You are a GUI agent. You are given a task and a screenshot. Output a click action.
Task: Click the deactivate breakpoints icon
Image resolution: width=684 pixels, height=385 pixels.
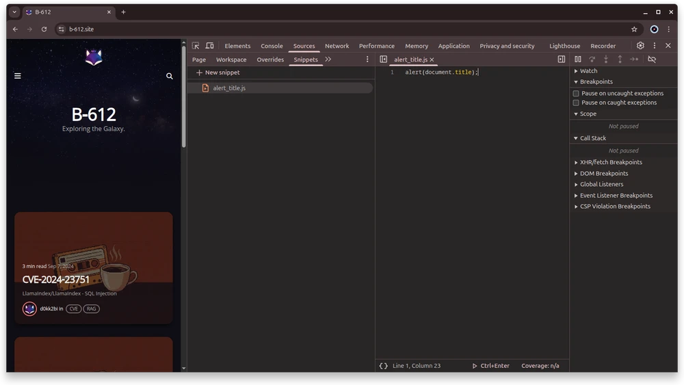tap(652, 59)
